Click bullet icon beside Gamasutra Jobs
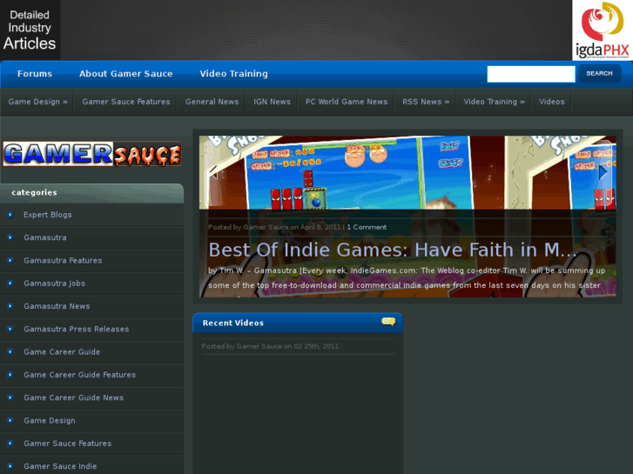Image resolution: width=633 pixels, height=474 pixels. 10,284
